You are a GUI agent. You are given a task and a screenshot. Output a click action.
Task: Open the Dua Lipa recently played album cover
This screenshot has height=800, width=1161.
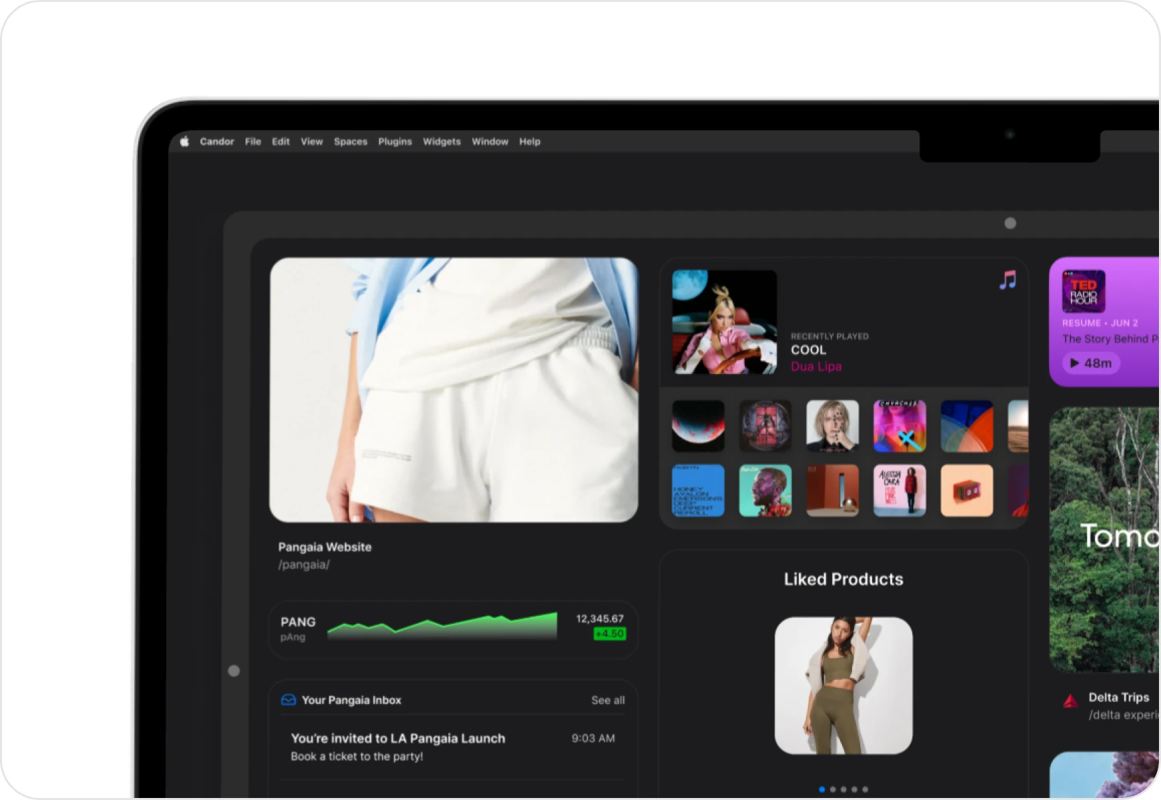725,322
